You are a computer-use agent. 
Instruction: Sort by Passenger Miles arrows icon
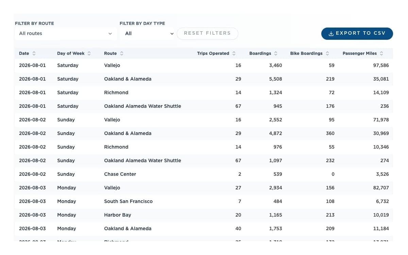point(381,53)
